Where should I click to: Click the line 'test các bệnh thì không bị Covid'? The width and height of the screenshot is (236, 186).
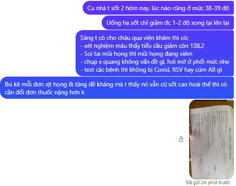point(151,70)
